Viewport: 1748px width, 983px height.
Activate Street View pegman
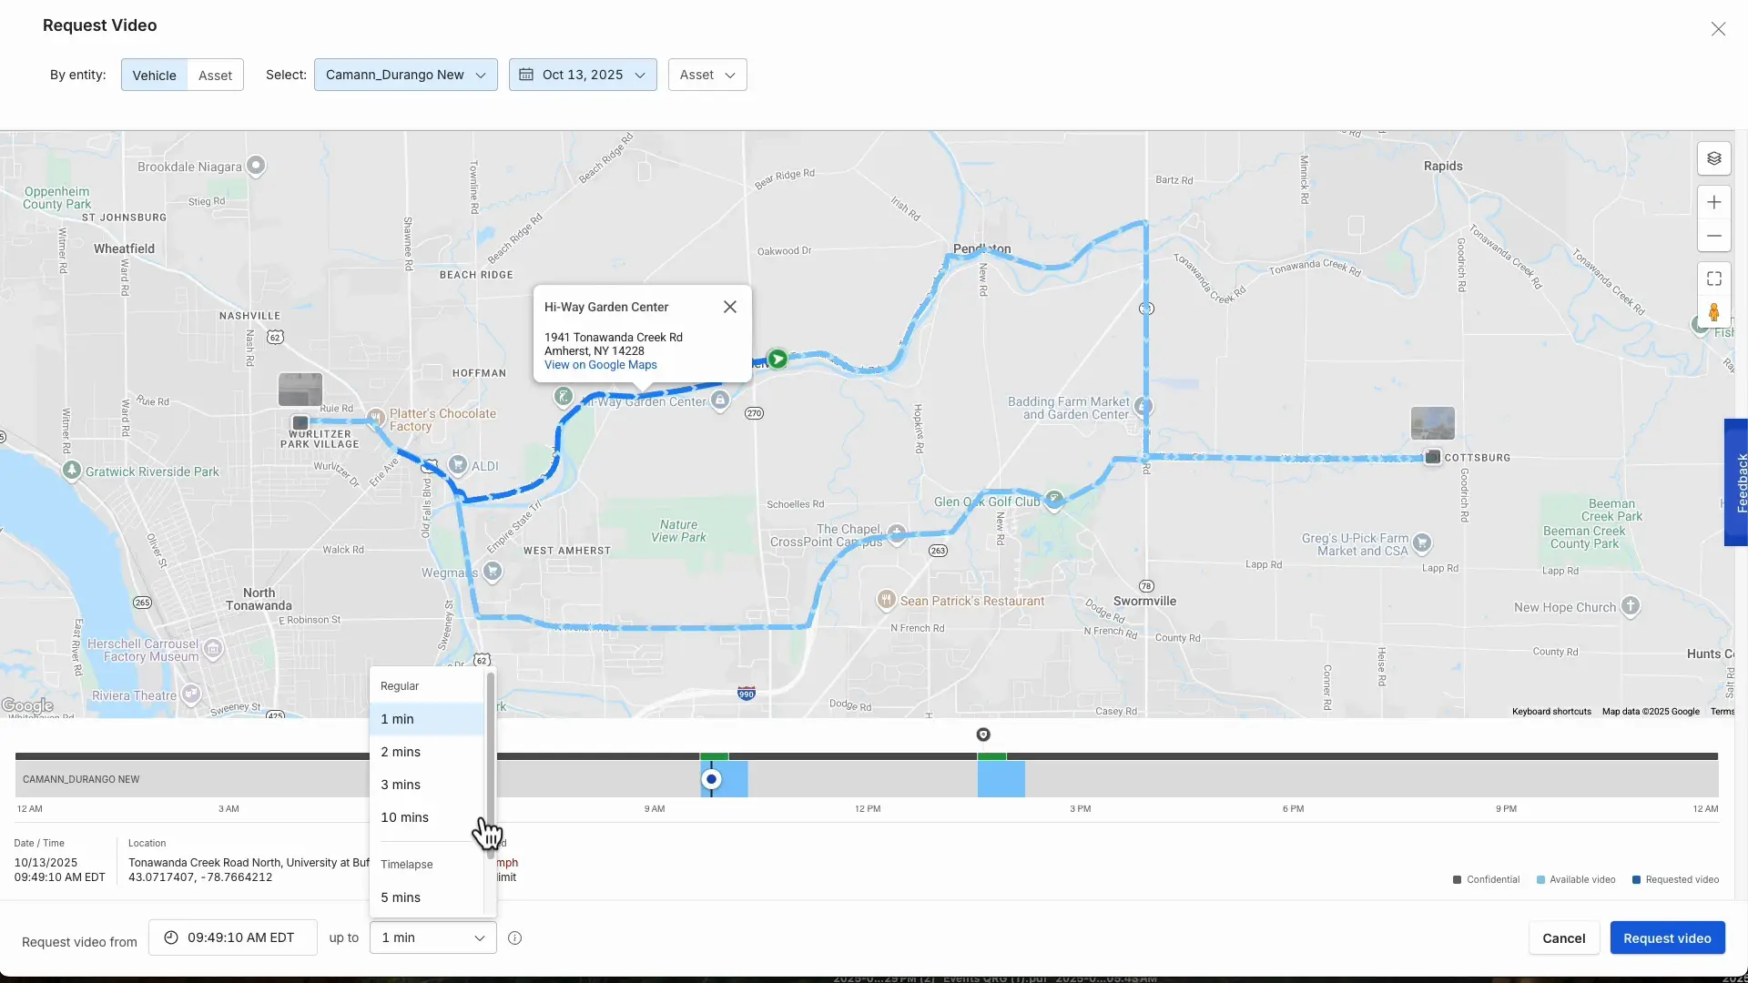point(1715,312)
